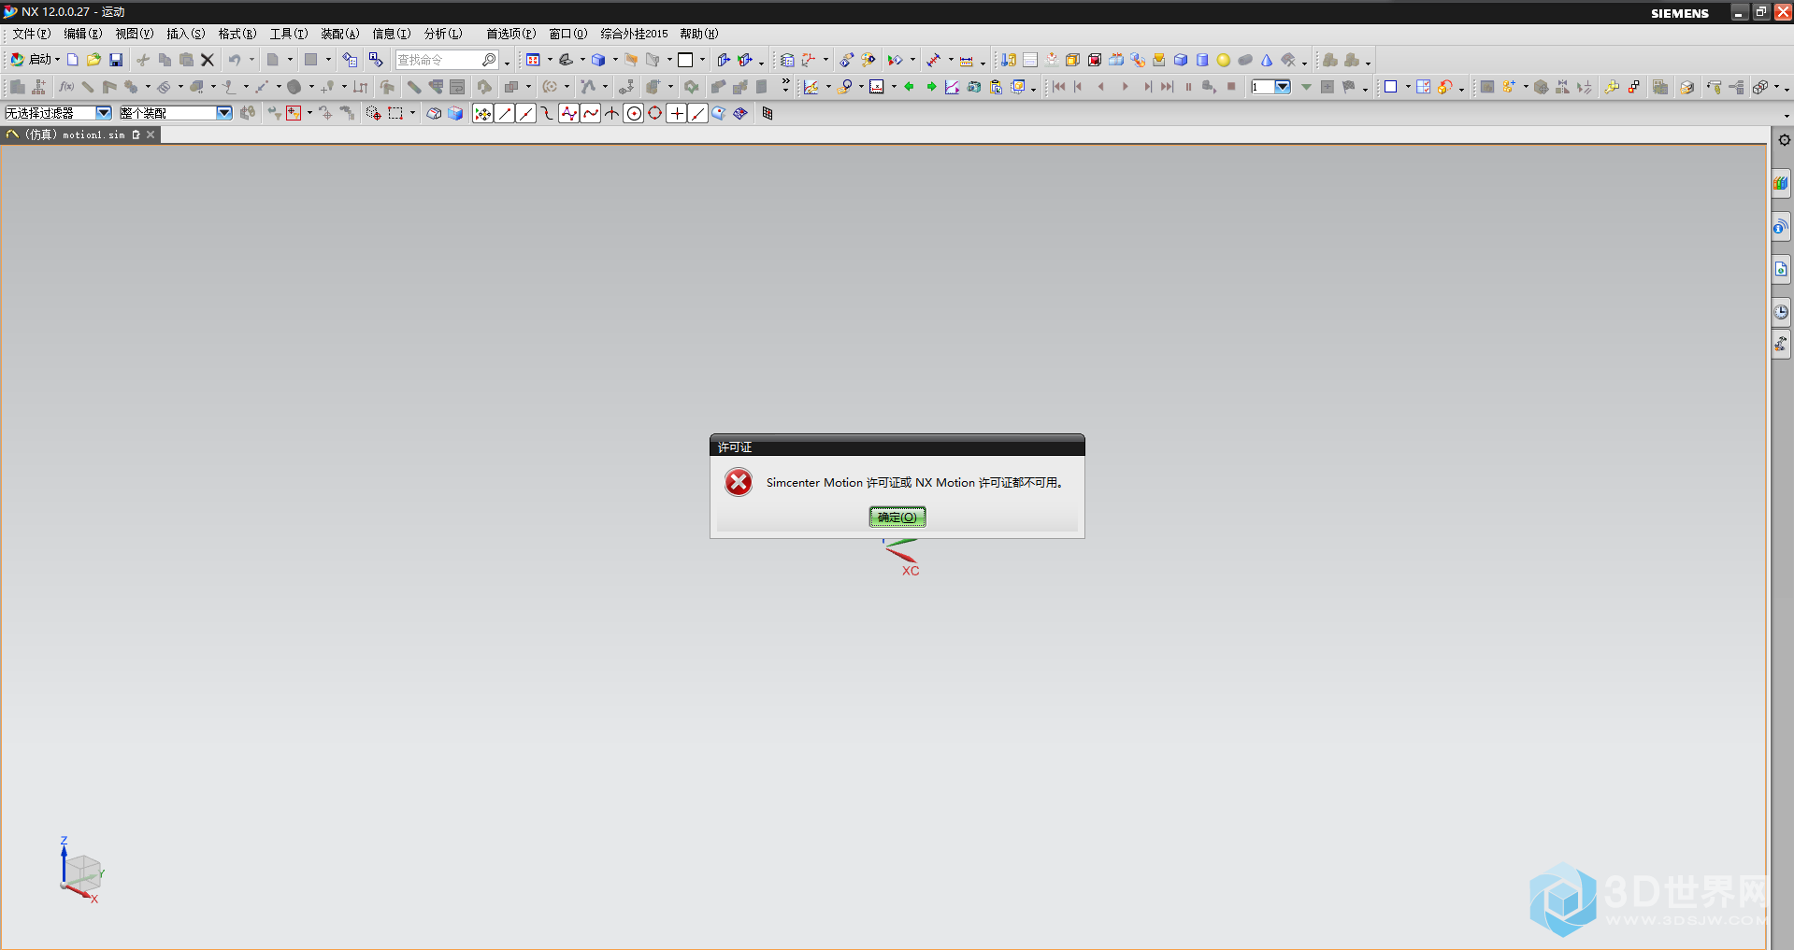Image resolution: width=1794 pixels, height=950 pixels.
Task: Click in the 查找命令 search field
Action: click(438, 60)
